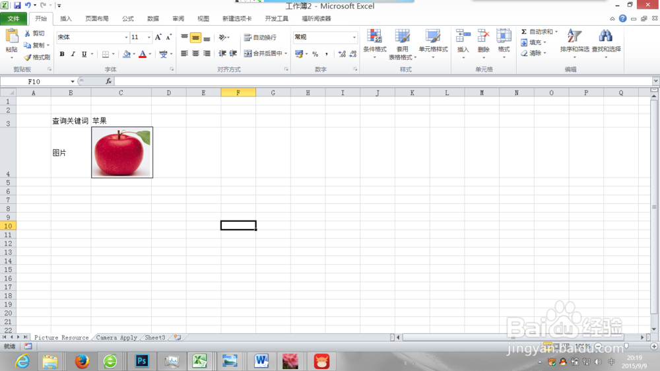Click increase indent icon
Image resolution: width=660 pixels, height=371 pixels.
(233, 53)
